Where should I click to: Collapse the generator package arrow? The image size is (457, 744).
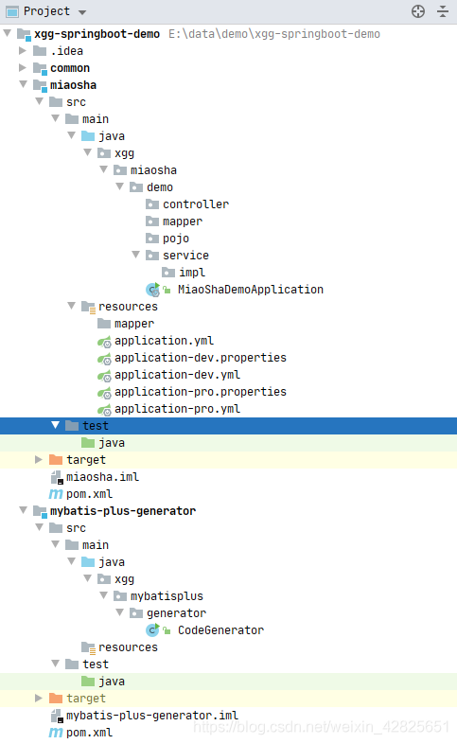[120, 612]
